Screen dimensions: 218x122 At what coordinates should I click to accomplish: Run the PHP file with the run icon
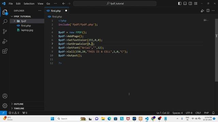tap(202, 11)
